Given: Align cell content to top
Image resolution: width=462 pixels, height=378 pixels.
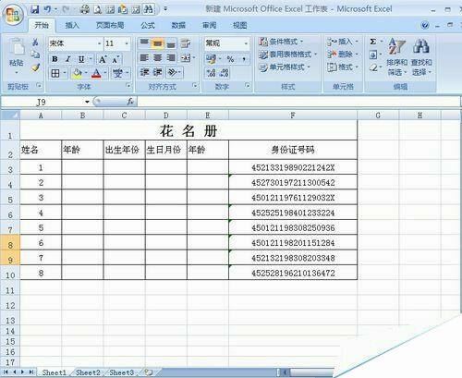Looking at the screenshot, I should (144, 43).
